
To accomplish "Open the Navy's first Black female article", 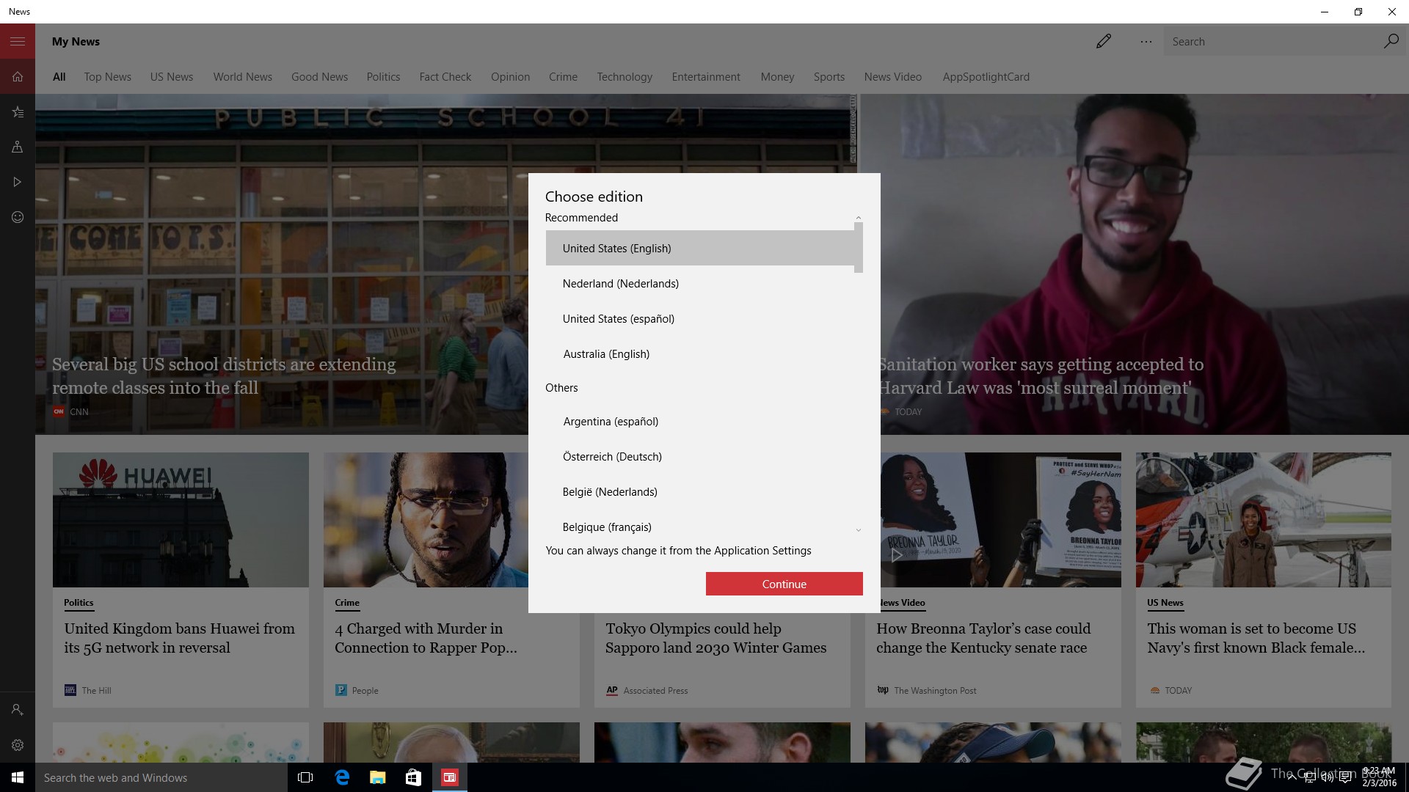I will [1256, 638].
